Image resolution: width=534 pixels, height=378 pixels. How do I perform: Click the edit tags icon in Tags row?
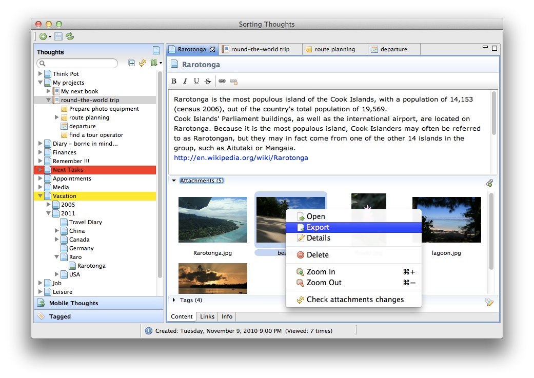tap(489, 302)
